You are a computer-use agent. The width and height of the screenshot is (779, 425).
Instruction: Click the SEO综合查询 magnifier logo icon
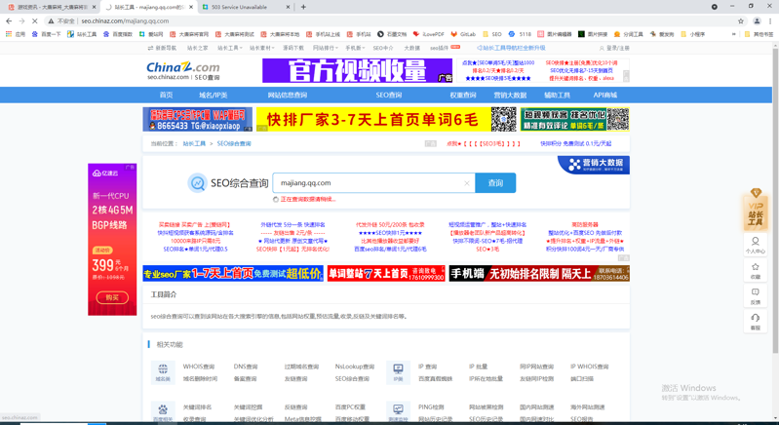pyautogui.click(x=197, y=182)
